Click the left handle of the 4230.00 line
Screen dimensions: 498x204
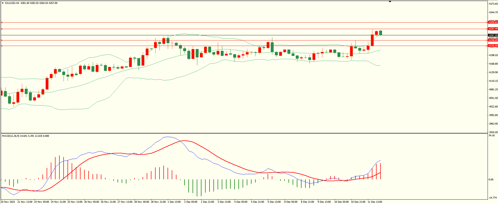[x=2, y=46]
